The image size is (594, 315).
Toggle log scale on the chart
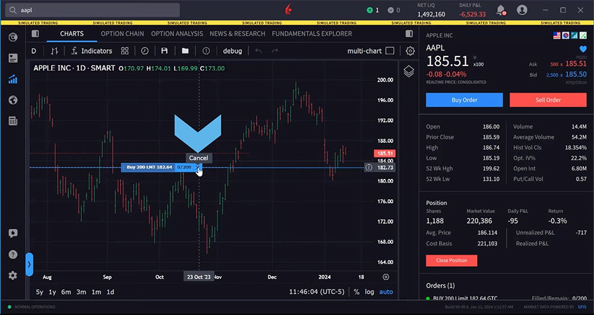click(x=370, y=292)
